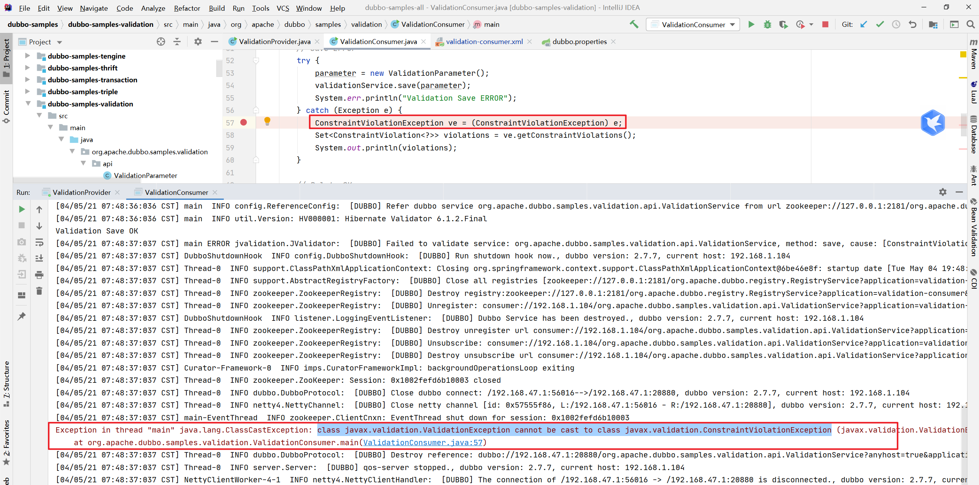Open the Refactor menu
This screenshot has height=485, width=979.
187,8
